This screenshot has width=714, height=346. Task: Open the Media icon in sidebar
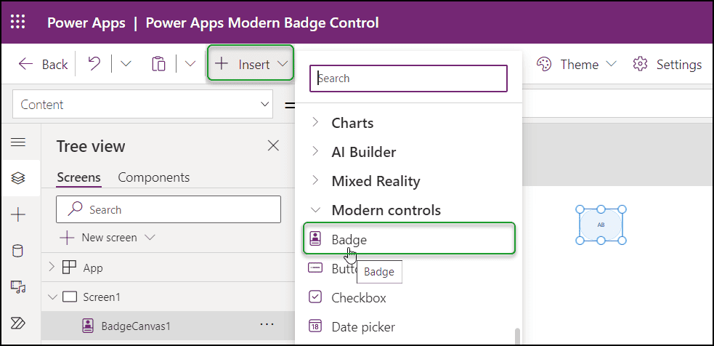click(17, 286)
